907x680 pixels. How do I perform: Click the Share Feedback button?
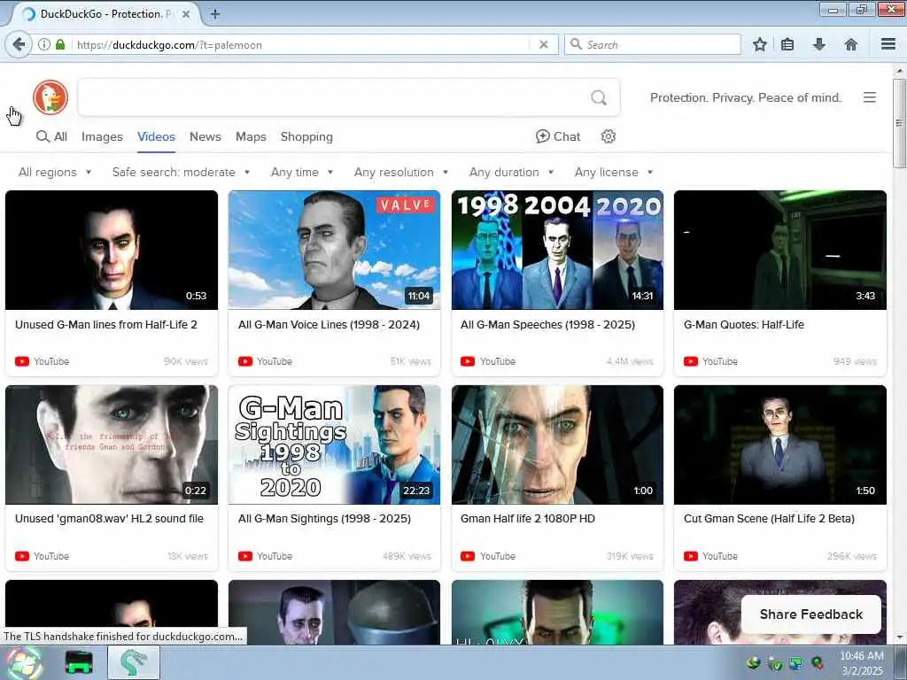(x=811, y=614)
